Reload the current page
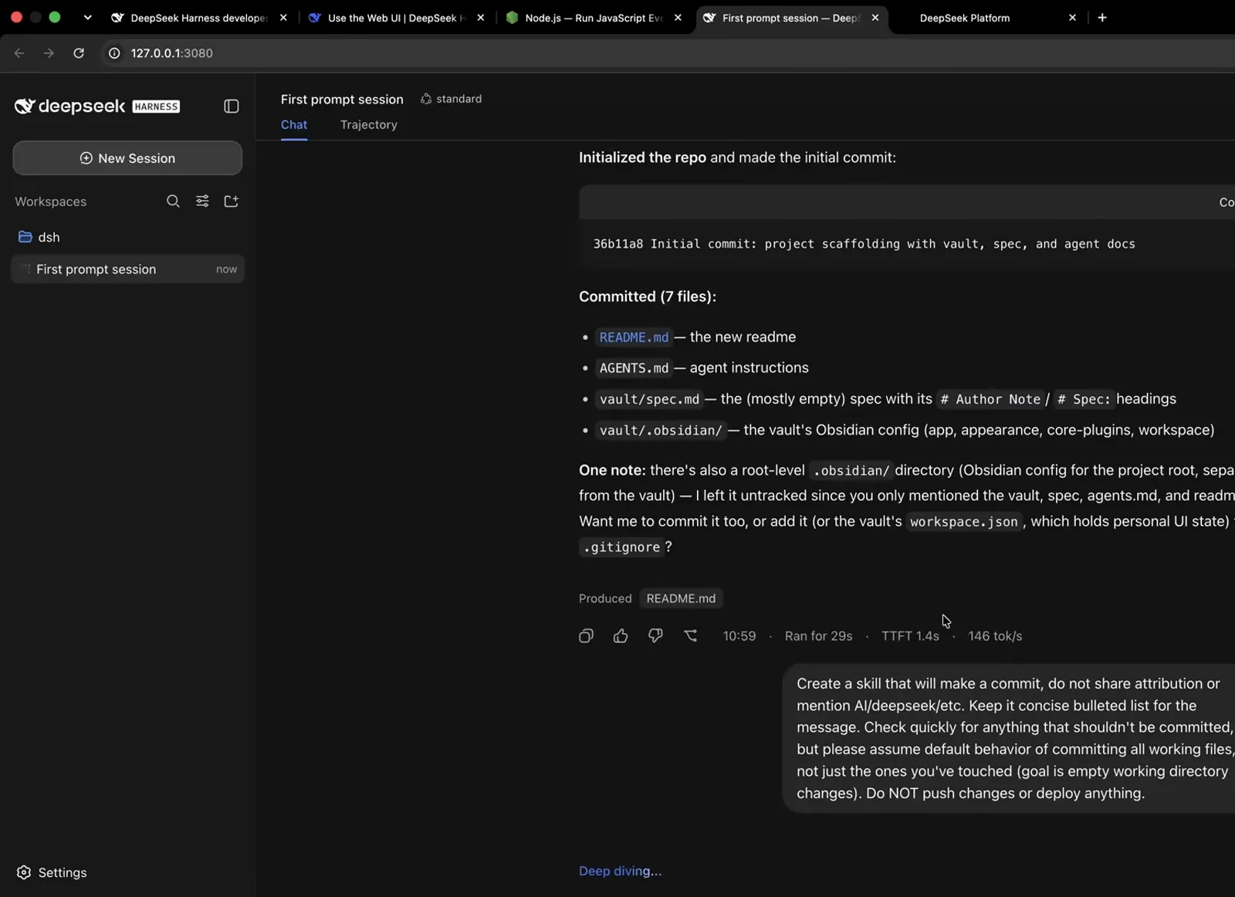 click(79, 53)
